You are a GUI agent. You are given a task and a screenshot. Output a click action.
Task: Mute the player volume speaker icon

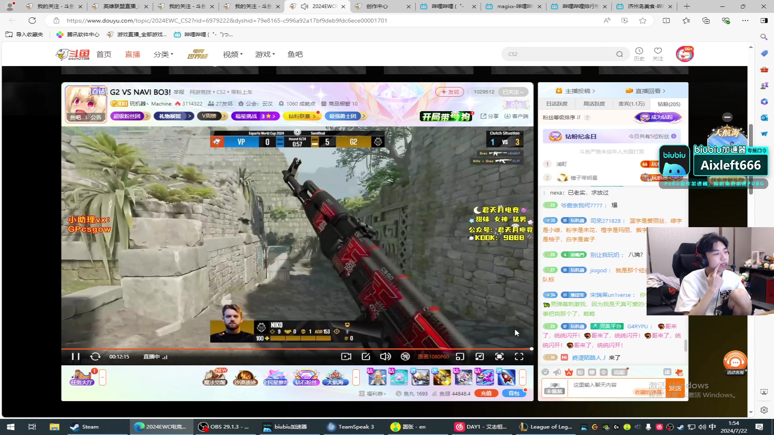click(x=385, y=356)
